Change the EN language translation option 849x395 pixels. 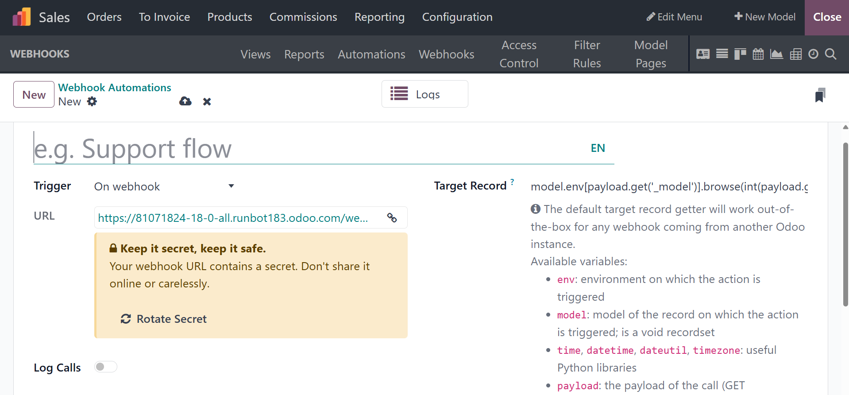click(598, 148)
